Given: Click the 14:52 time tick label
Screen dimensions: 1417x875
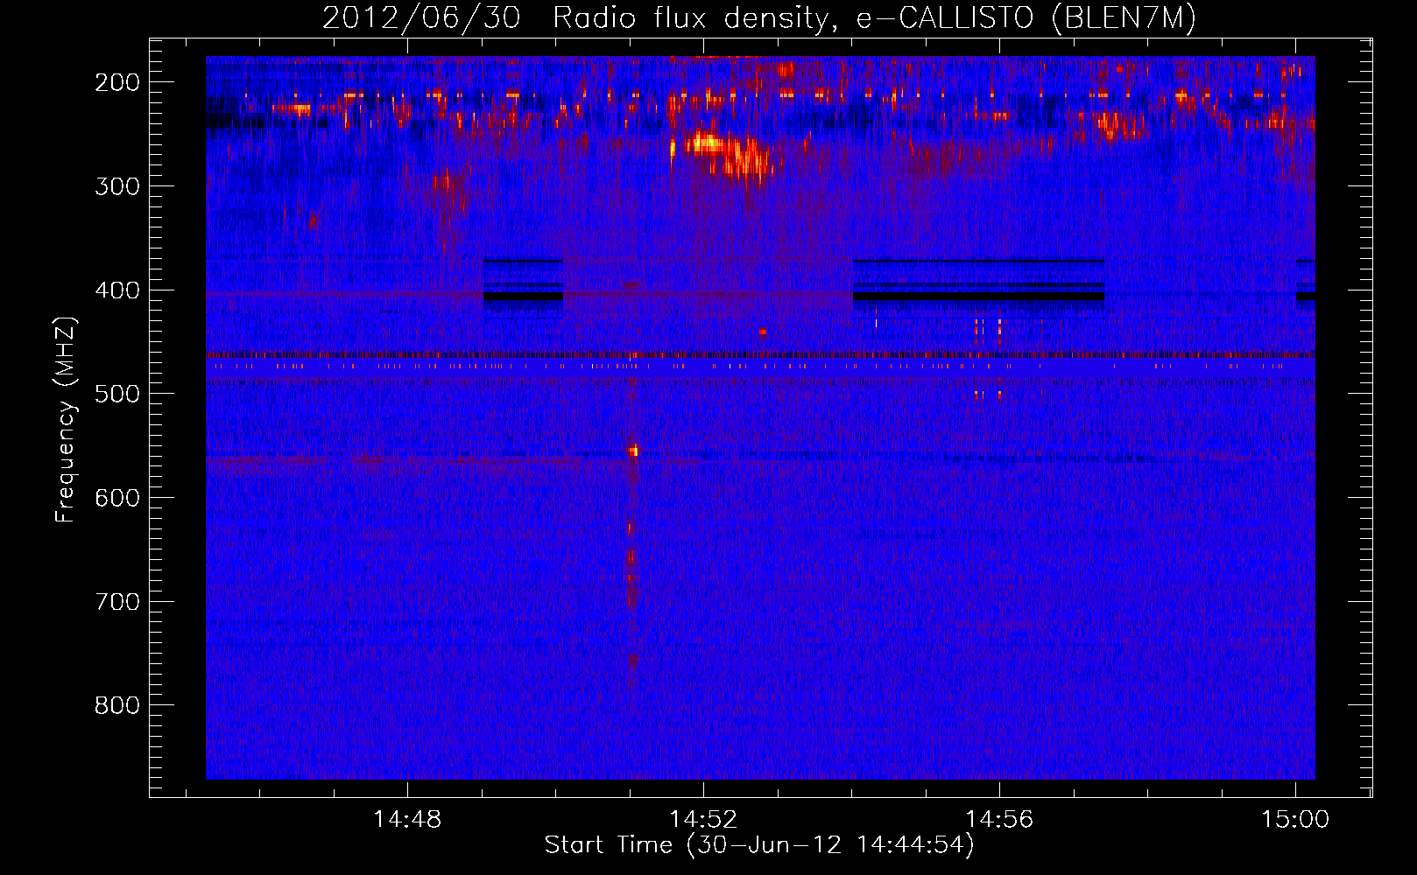Looking at the screenshot, I should (703, 820).
